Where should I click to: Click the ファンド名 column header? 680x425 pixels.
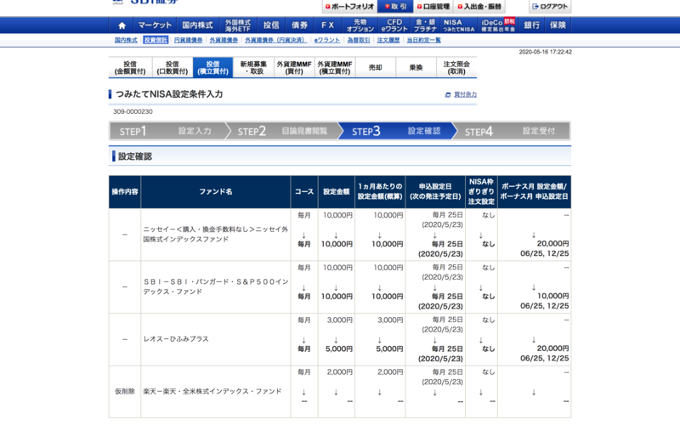pyautogui.click(x=216, y=192)
